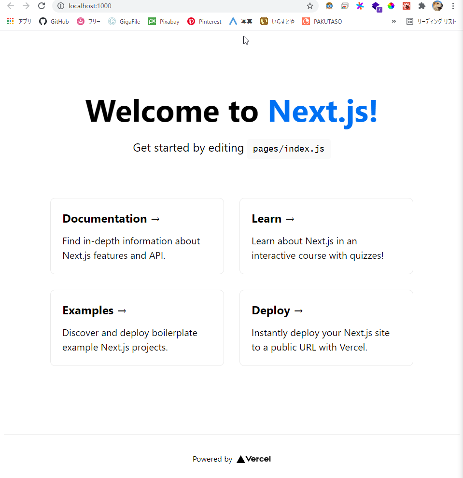Reload the localhost page
Viewport: 463px width, 478px height.
42,6
